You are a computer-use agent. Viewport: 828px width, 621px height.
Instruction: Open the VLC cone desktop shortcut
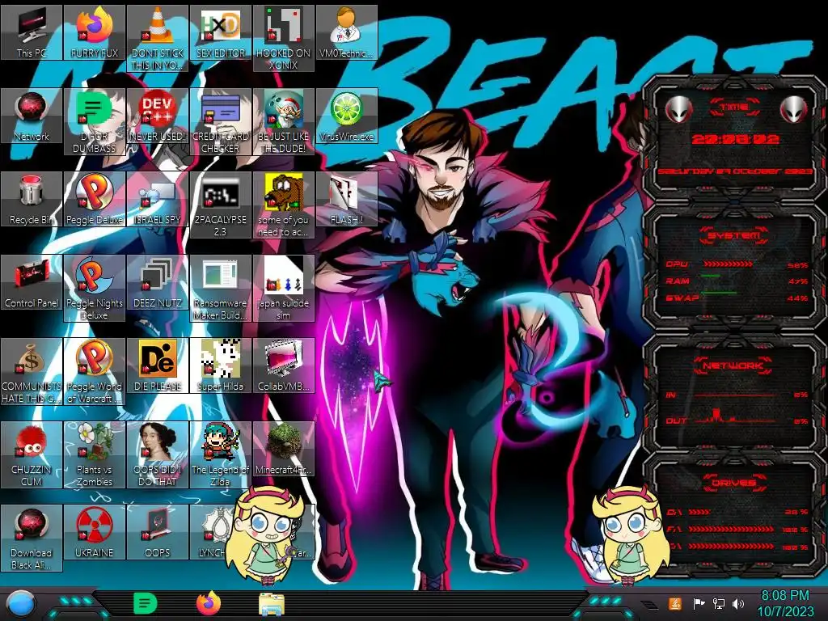(158, 39)
